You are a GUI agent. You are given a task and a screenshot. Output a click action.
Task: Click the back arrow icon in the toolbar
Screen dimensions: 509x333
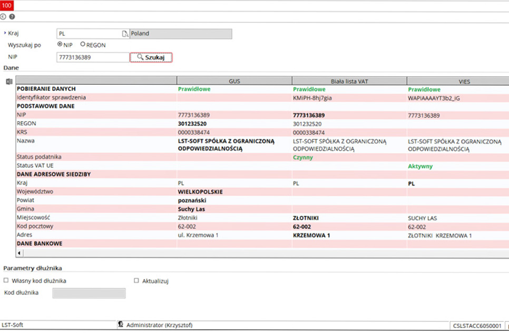click(3, 17)
